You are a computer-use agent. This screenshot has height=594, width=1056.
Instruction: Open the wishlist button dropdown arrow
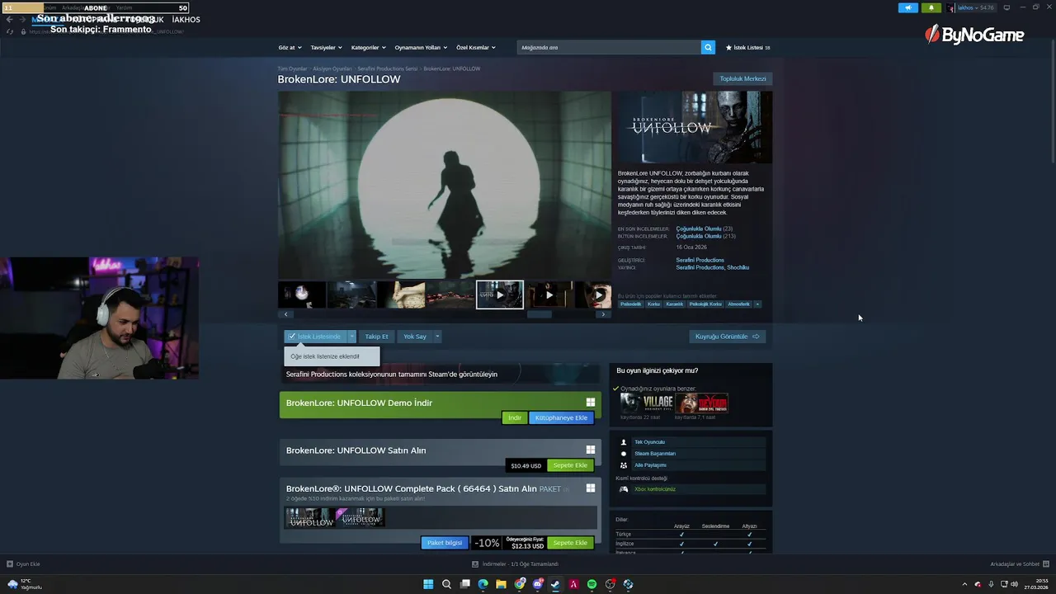pos(352,337)
